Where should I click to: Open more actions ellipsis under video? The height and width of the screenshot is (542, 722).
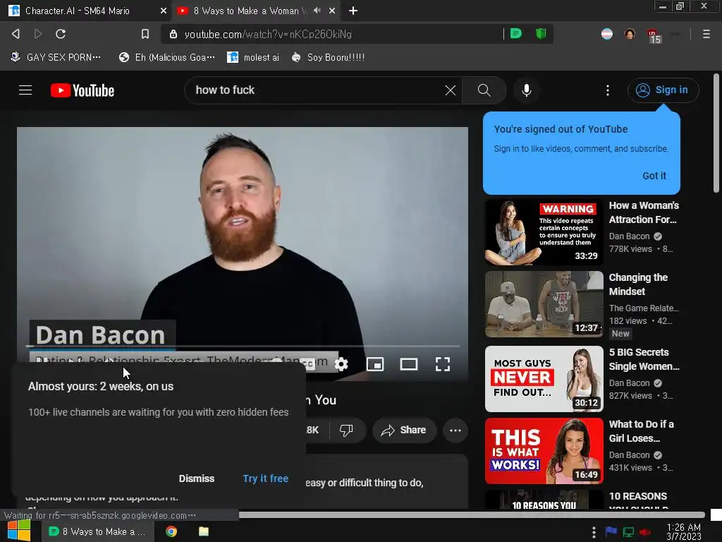click(455, 430)
